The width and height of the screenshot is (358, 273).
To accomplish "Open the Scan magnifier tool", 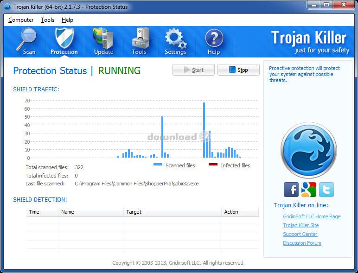I will (x=26, y=41).
